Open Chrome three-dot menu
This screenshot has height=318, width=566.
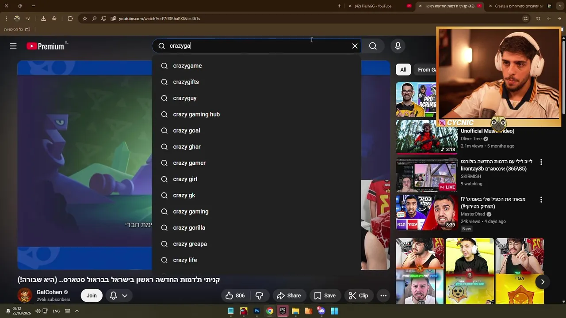coord(6,19)
